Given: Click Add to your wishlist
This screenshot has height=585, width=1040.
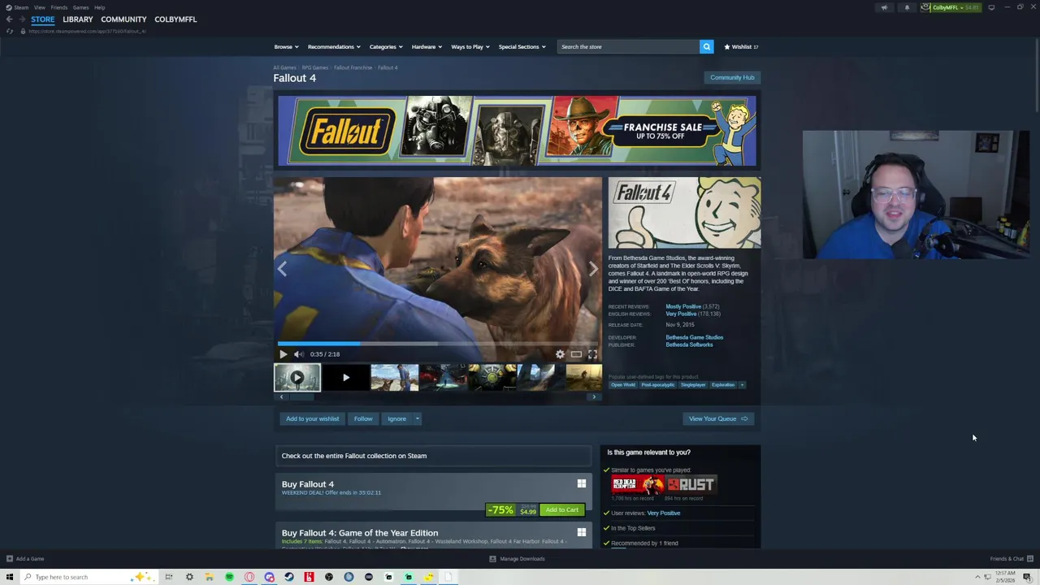Looking at the screenshot, I should (312, 418).
